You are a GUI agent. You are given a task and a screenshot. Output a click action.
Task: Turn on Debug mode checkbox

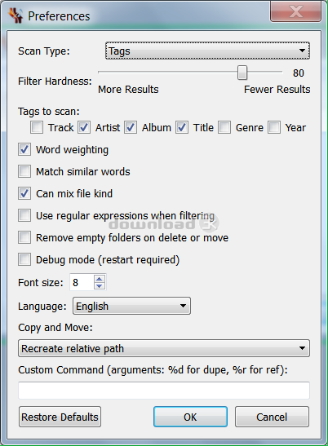24,259
